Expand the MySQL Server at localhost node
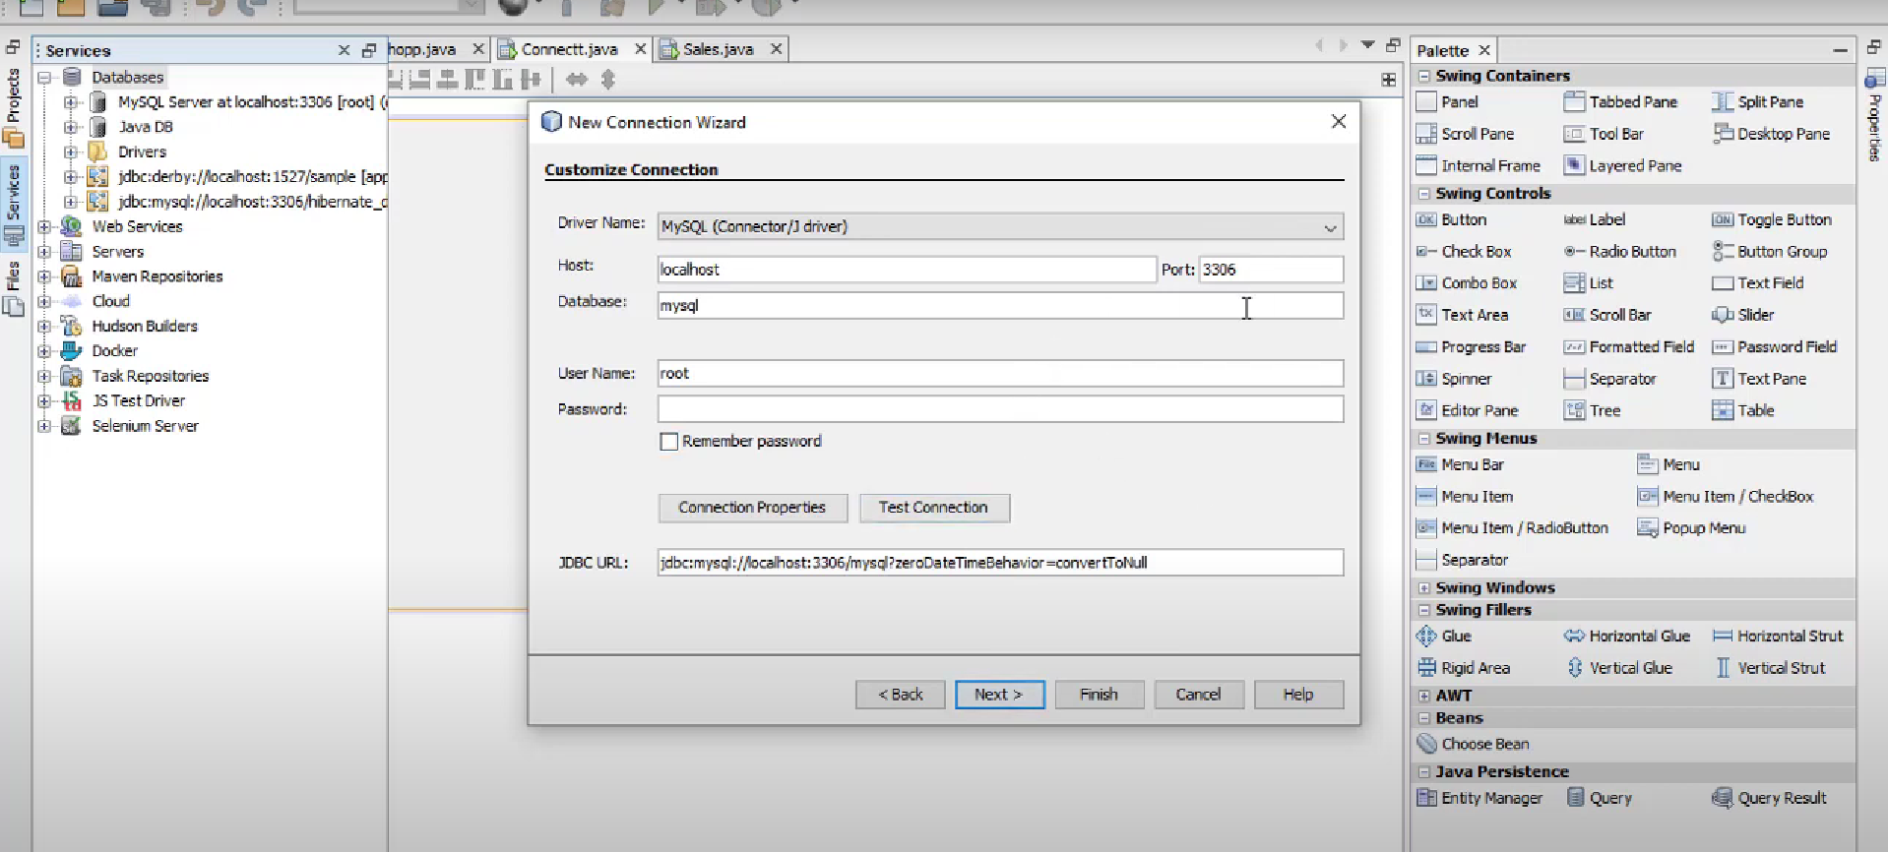 pos(71,102)
